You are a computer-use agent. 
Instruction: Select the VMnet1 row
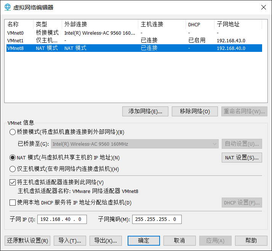134,40
